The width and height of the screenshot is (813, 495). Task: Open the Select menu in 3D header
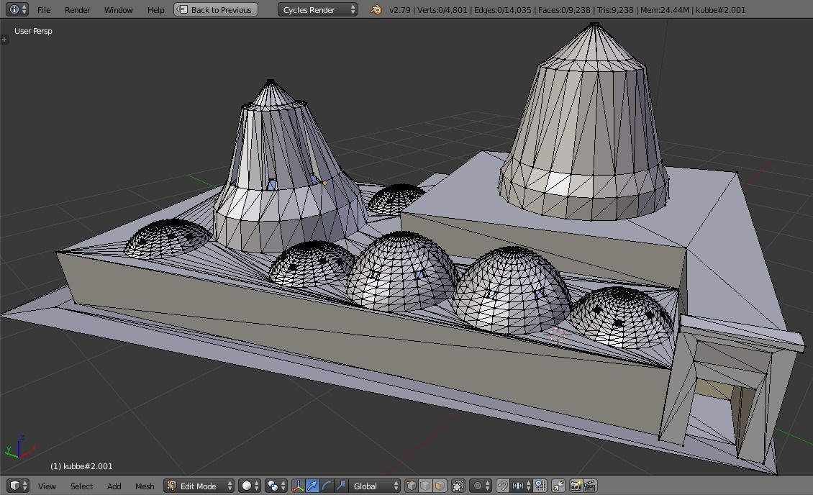click(81, 486)
